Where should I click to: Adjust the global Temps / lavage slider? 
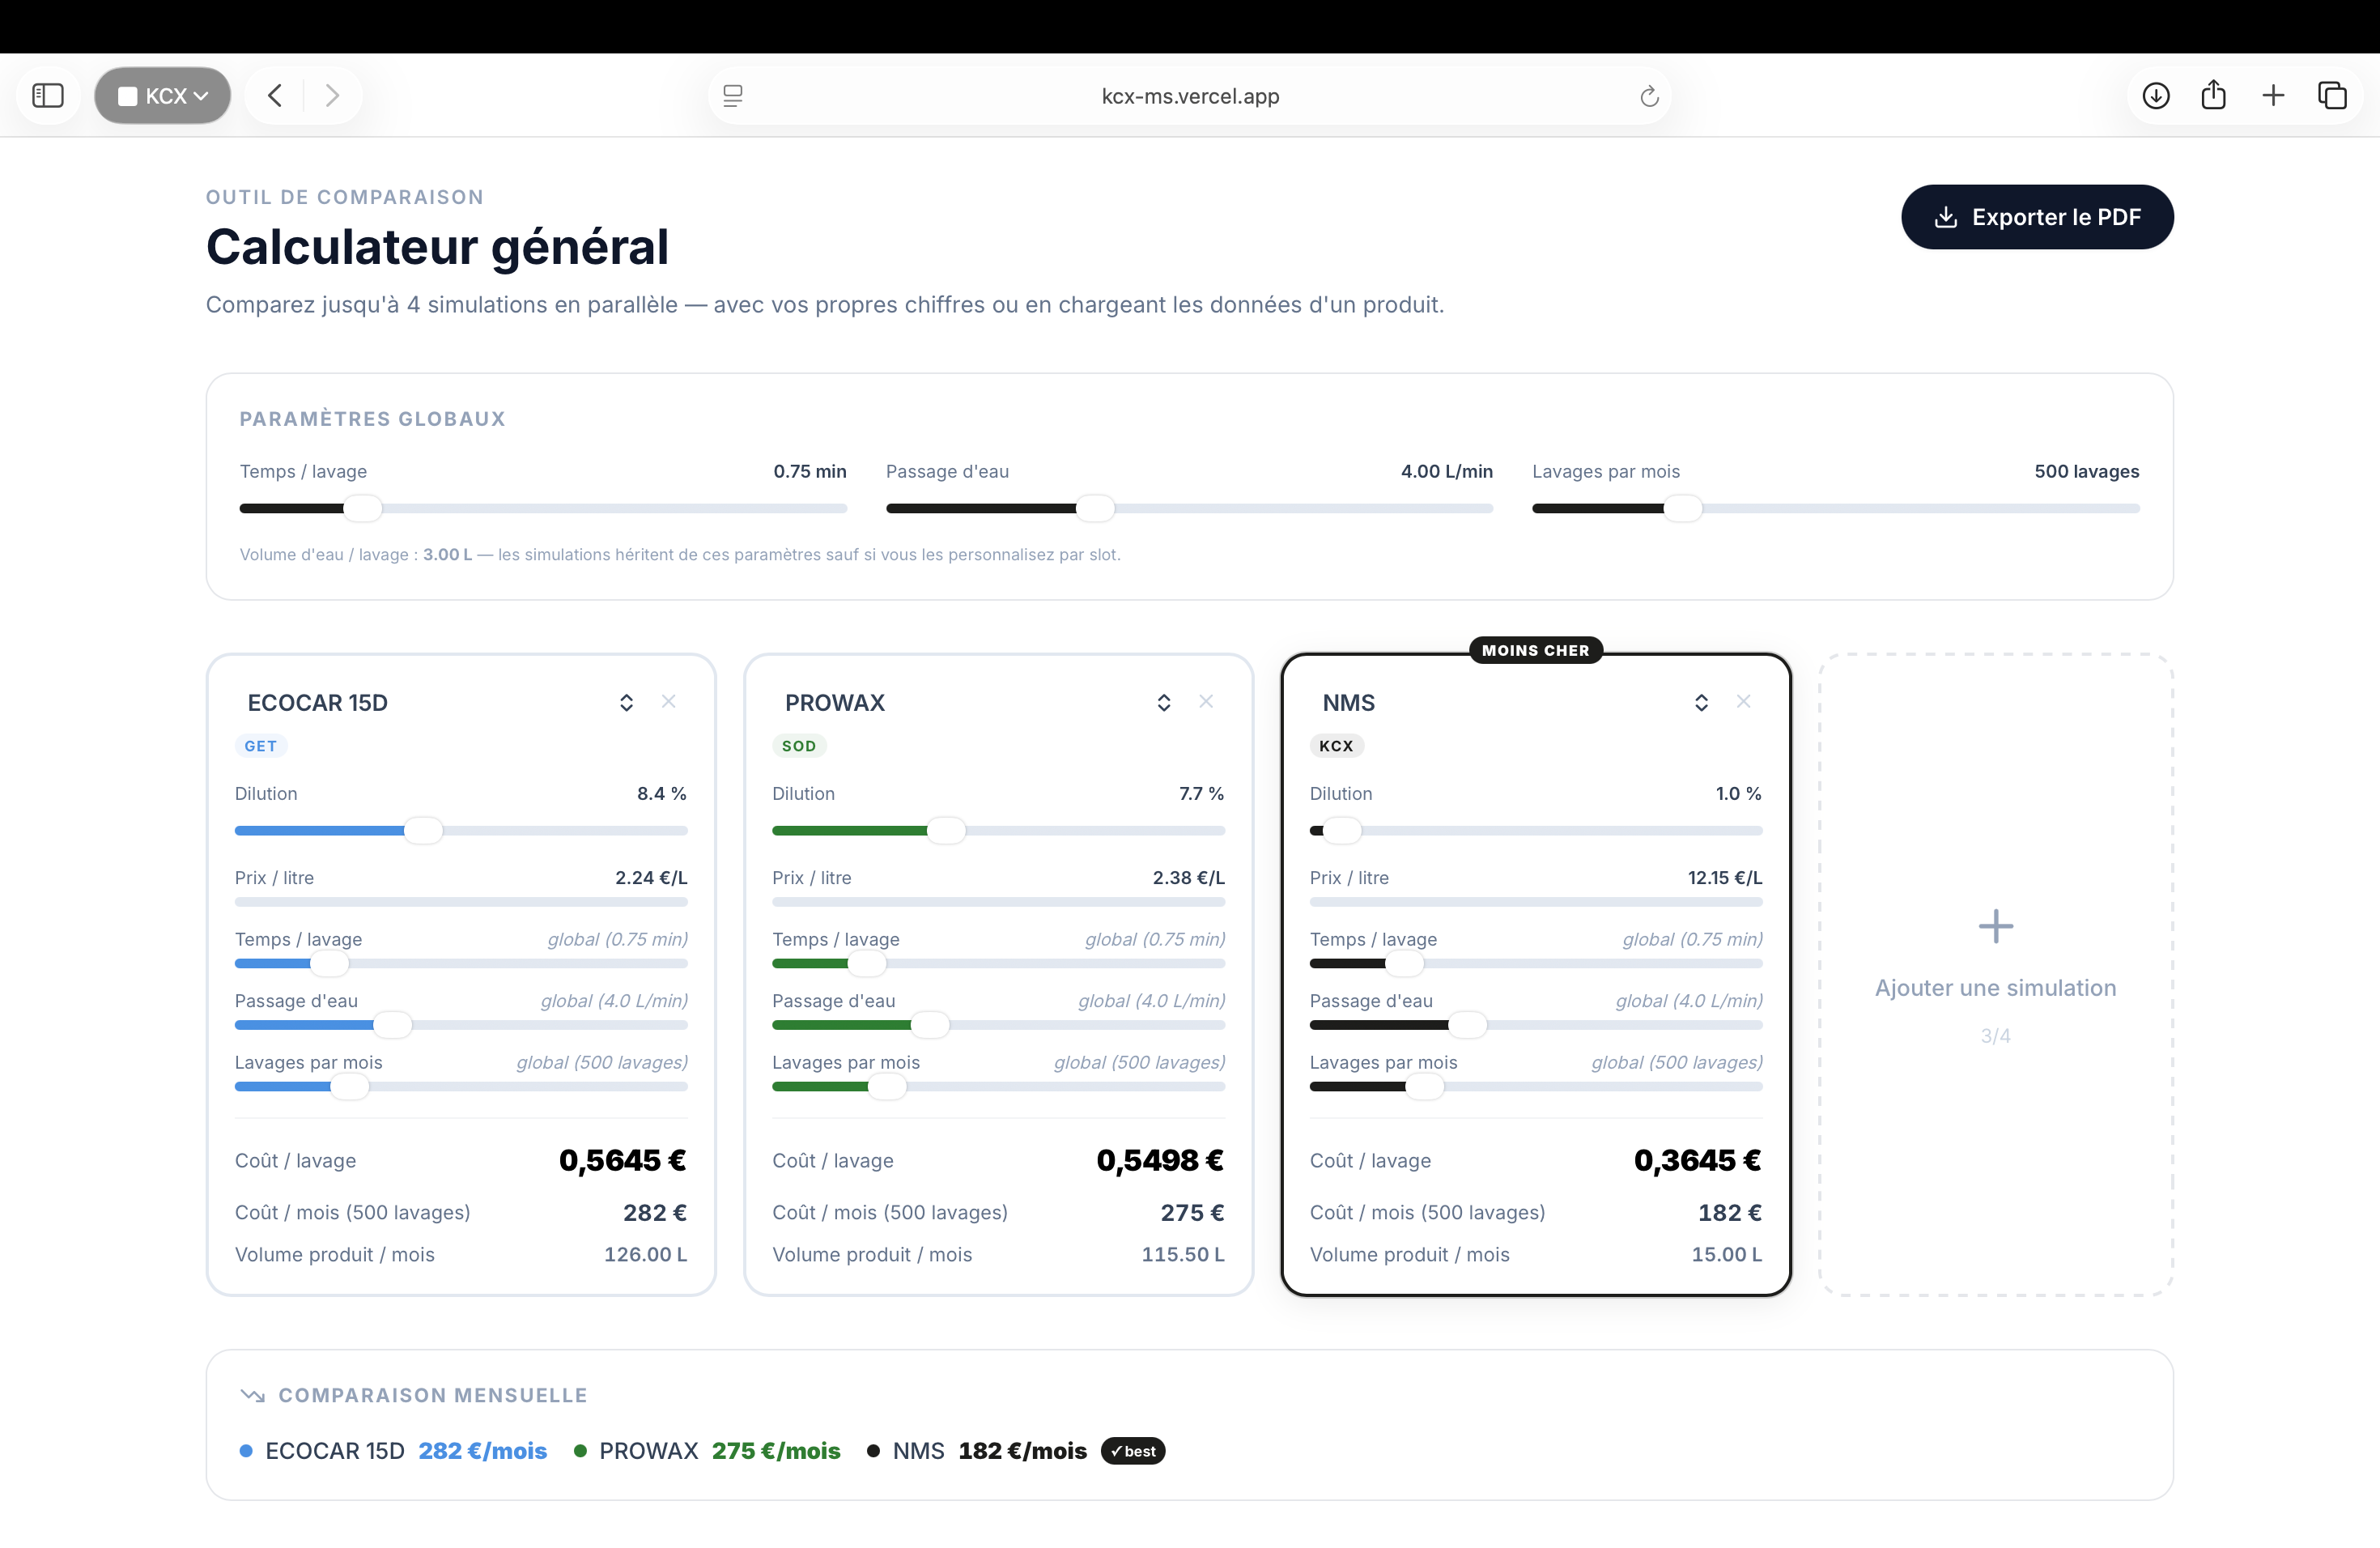pos(543,508)
